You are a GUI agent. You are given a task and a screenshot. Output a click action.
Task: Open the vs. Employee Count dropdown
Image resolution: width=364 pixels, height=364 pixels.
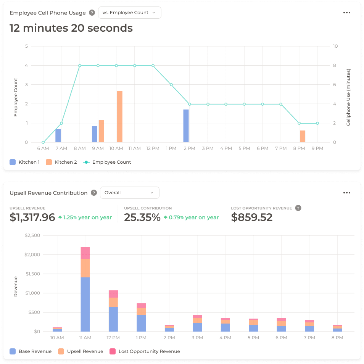(x=129, y=13)
